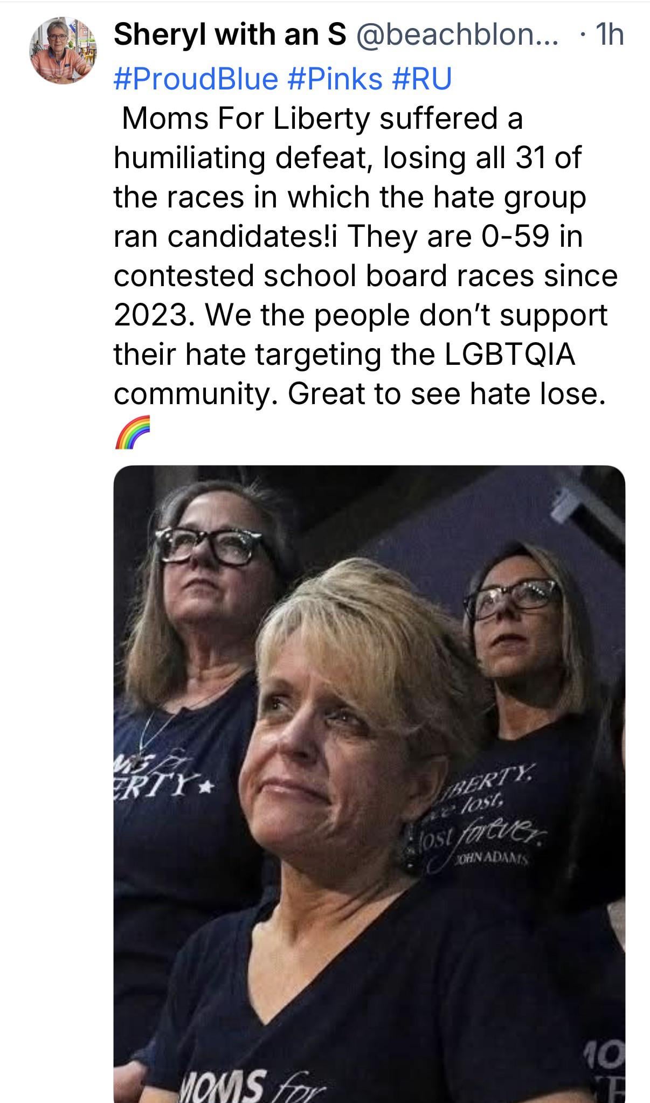Open Sheryl's profile avatar picture

(63, 50)
